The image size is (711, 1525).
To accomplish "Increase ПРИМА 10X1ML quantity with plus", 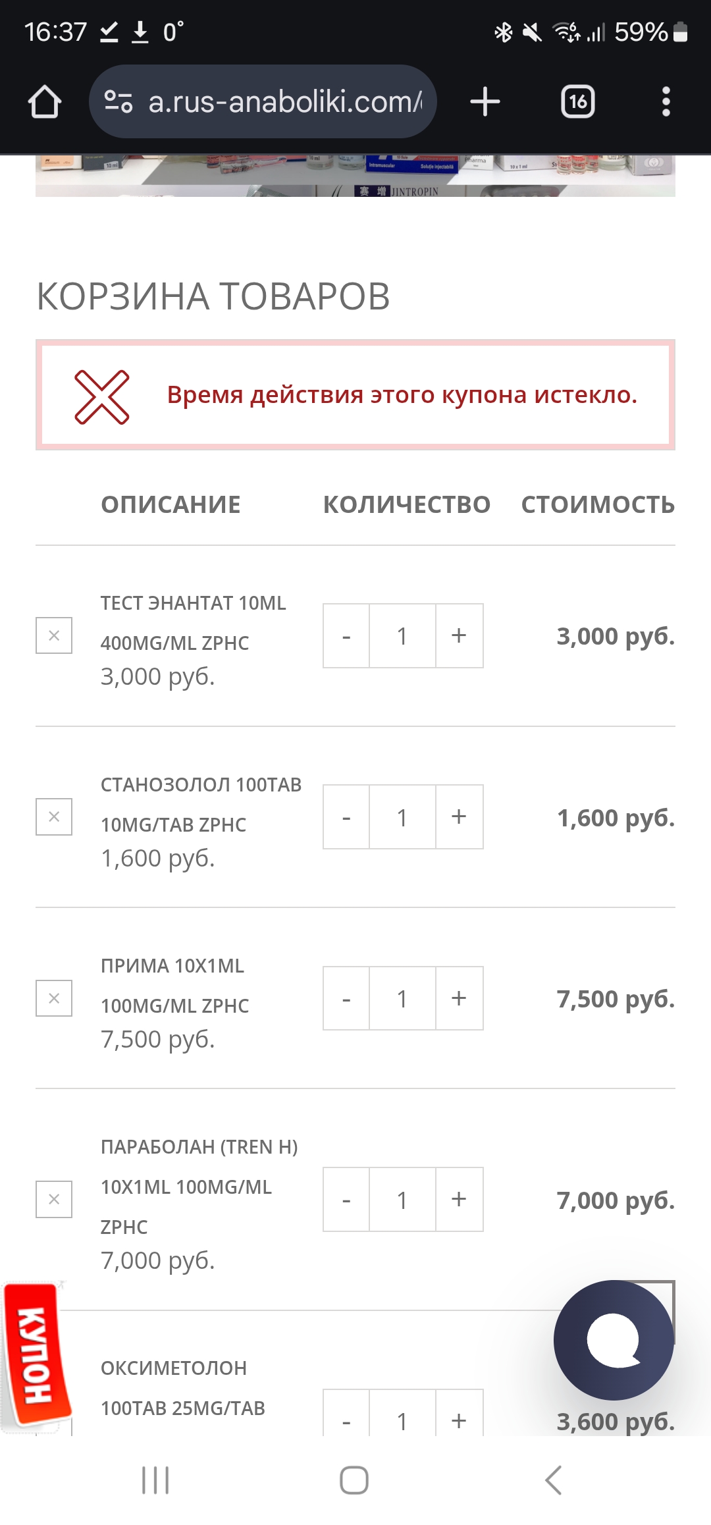I will coord(459,998).
